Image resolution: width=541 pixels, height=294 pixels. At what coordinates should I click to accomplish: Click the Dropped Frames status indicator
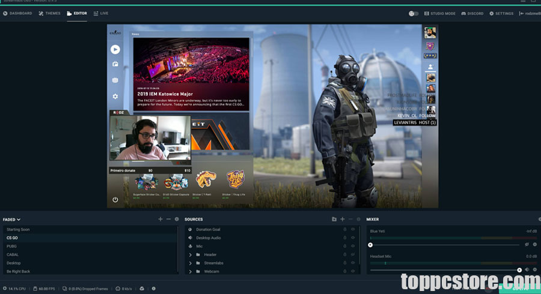(85, 289)
